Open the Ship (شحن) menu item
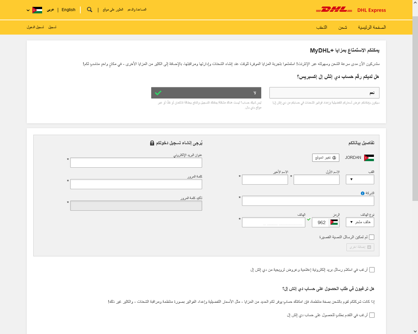Image resolution: width=418 pixels, height=334 pixels. pos(343,27)
